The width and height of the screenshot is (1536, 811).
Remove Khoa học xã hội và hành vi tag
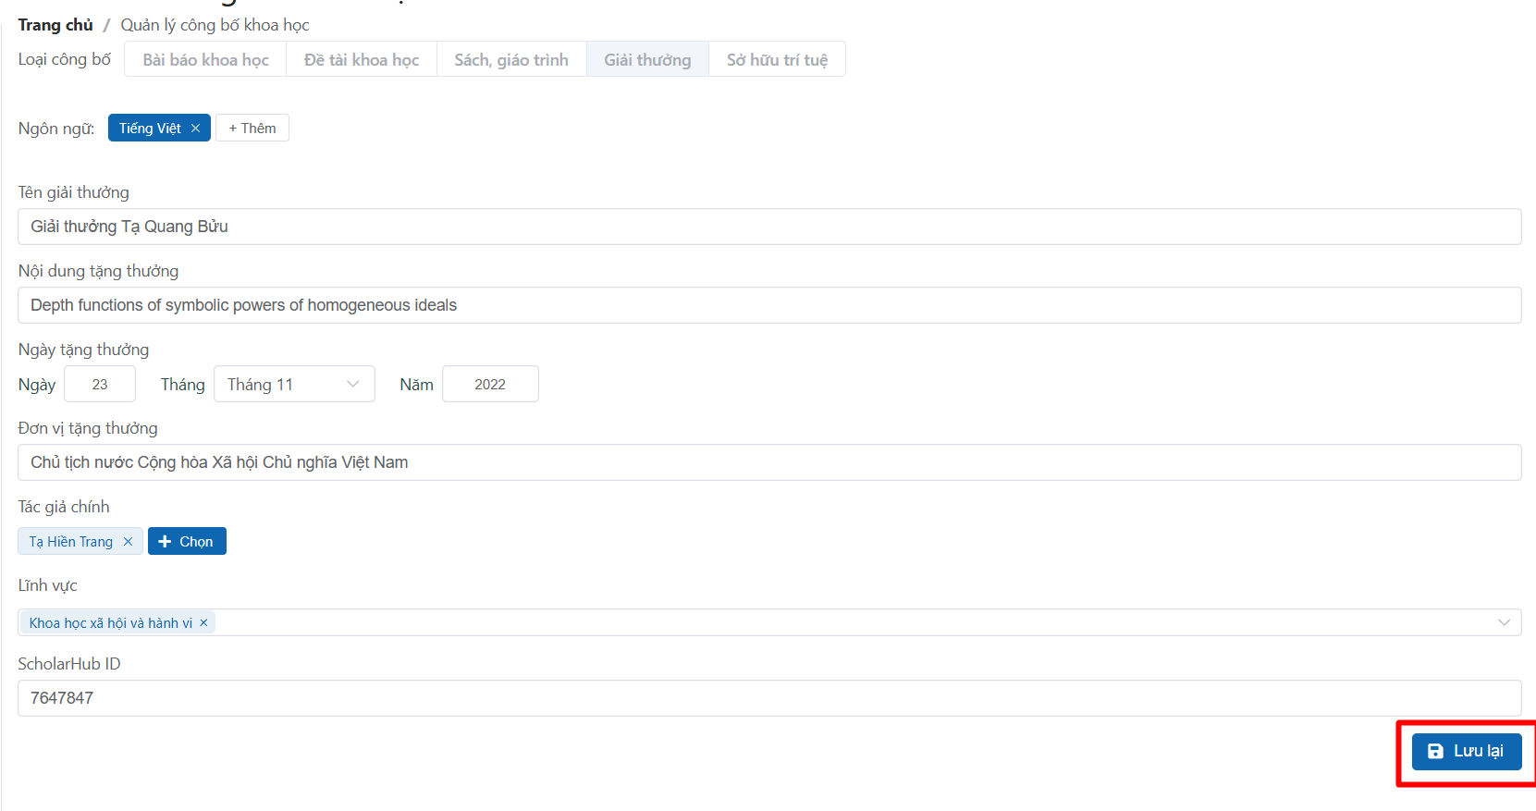point(203,623)
